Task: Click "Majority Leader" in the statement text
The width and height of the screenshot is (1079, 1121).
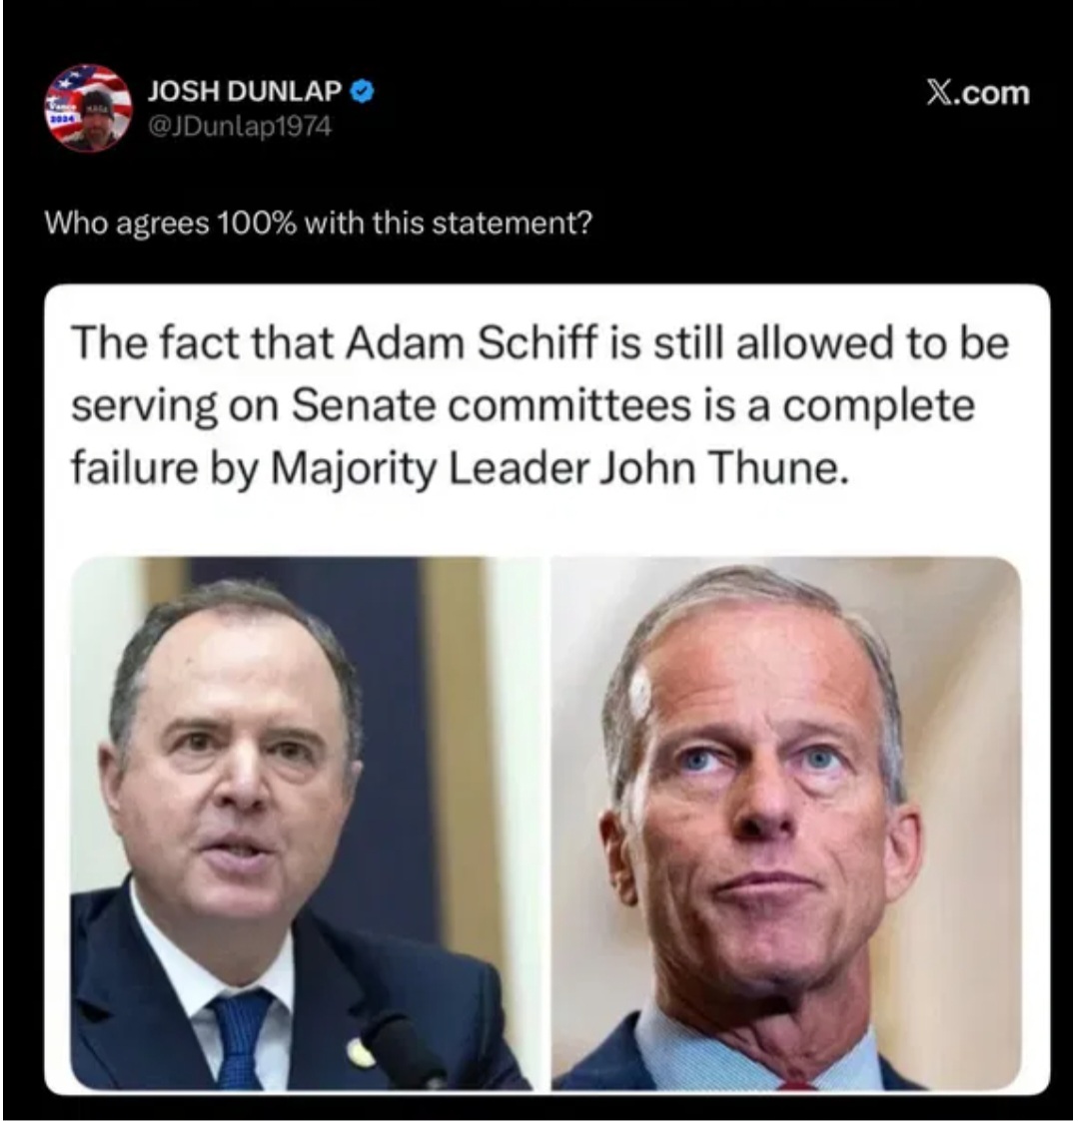Action: point(430,470)
